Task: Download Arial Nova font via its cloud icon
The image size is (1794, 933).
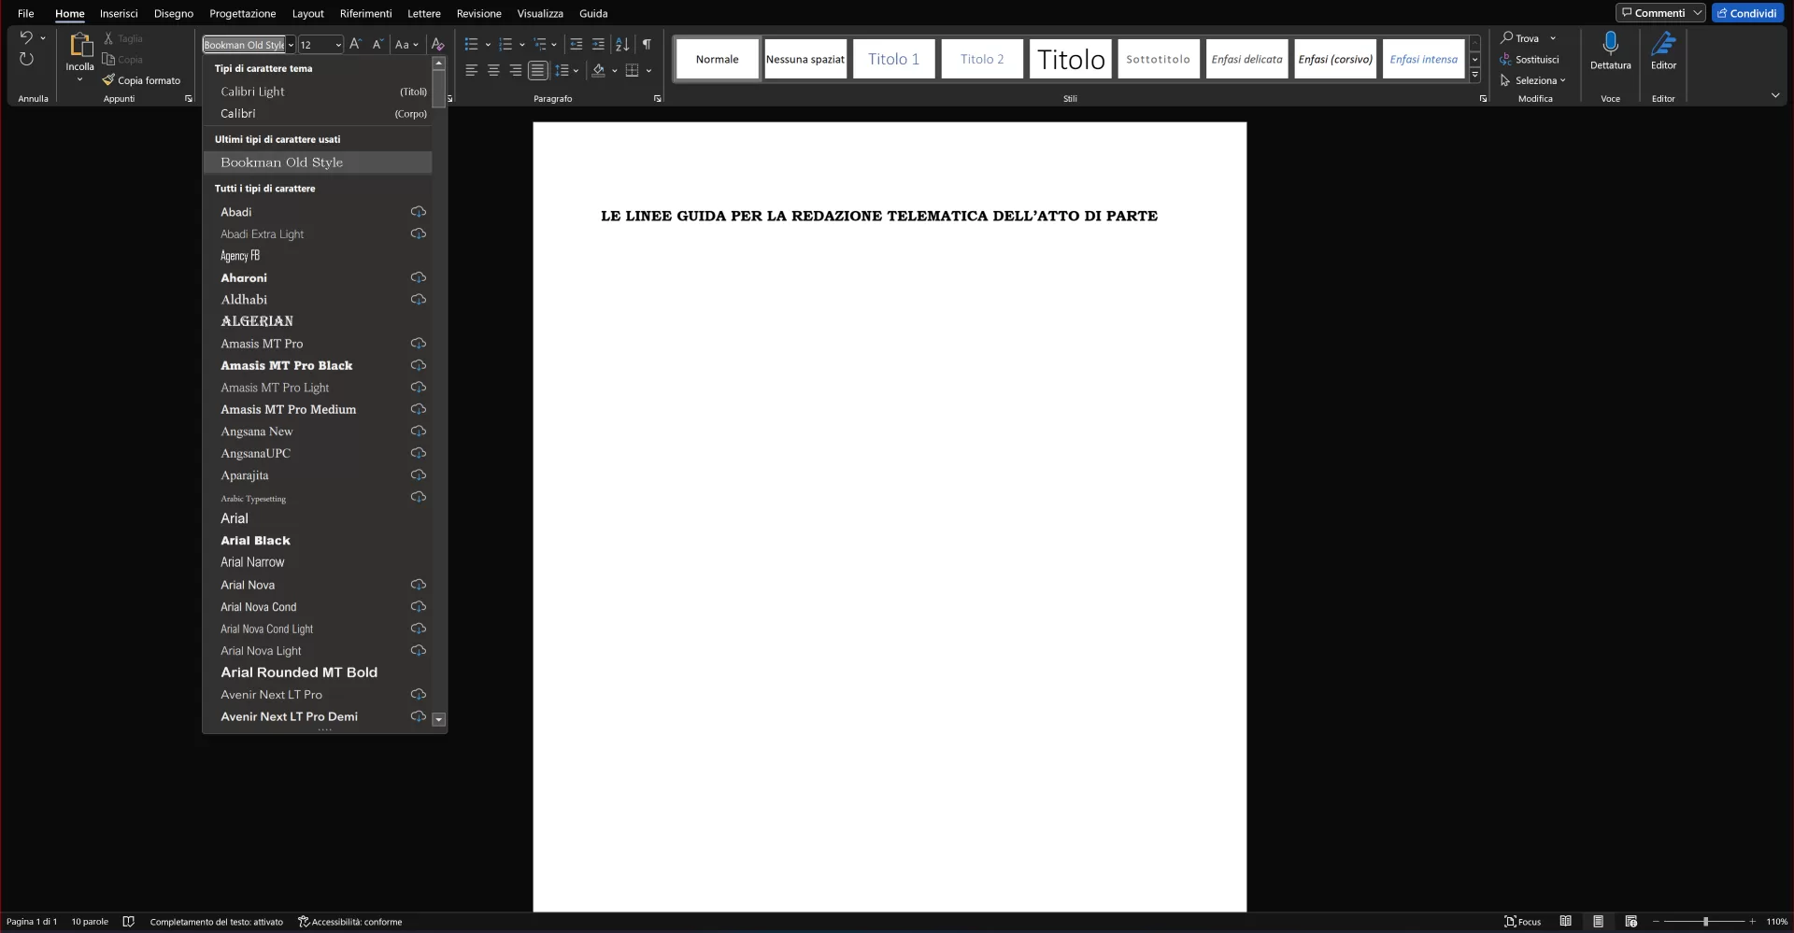Action: tap(419, 585)
